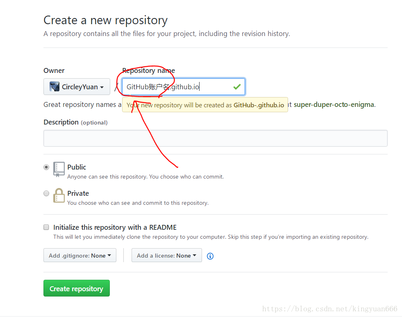The width and height of the screenshot is (402, 317).
Task: Enable Initialize this repository with a README
Action: click(46, 227)
